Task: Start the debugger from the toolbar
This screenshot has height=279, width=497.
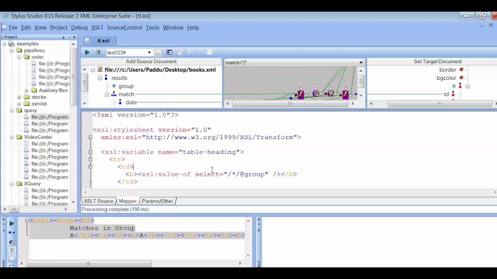Action: (x=99, y=52)
